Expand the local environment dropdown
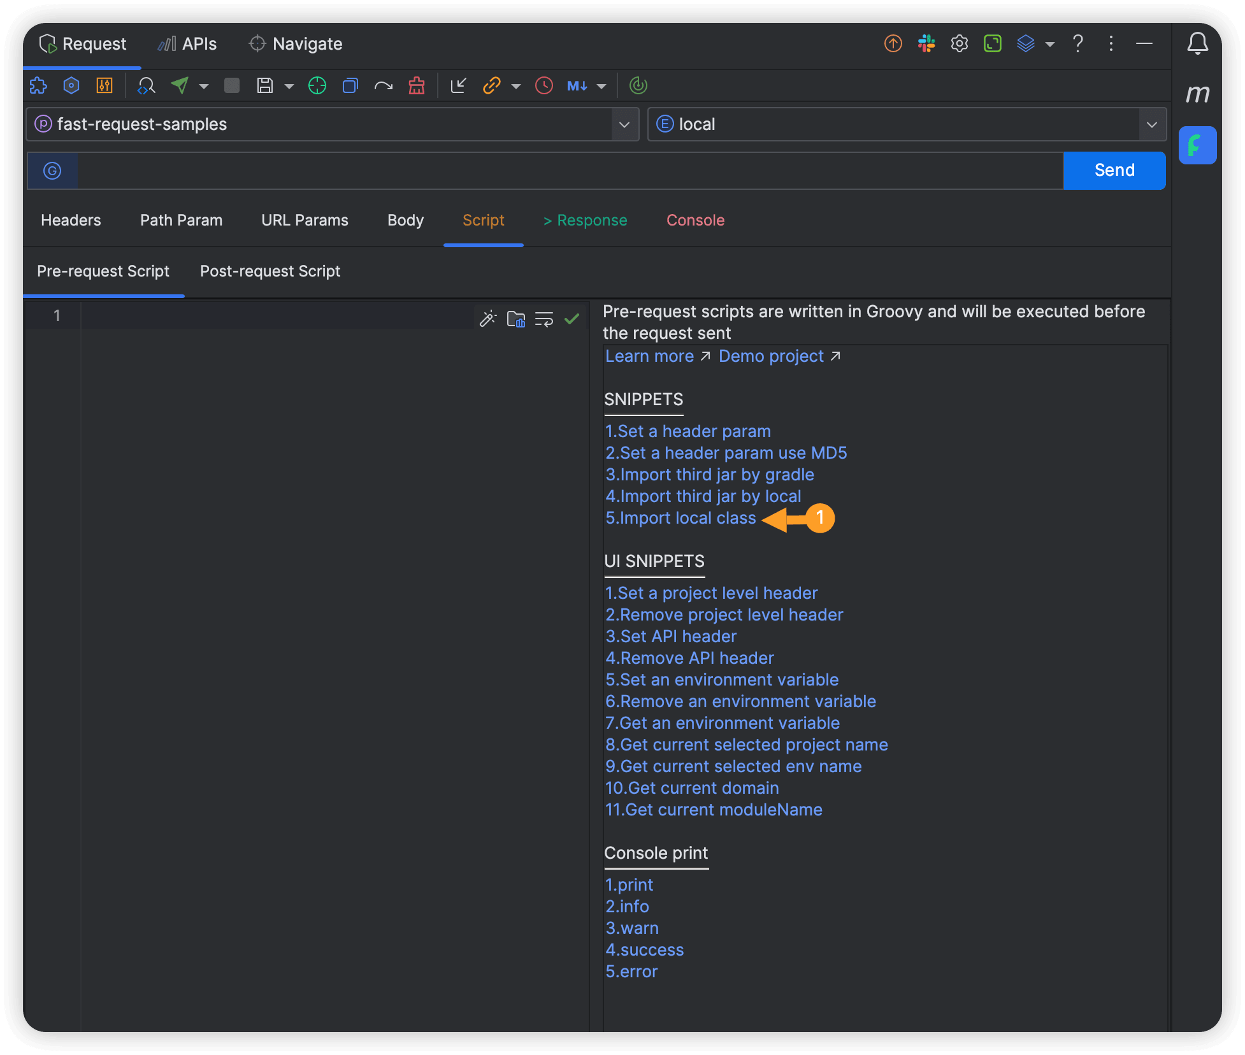The height and width of the screenshot is (1055, 1245). tap(1151, 124)
